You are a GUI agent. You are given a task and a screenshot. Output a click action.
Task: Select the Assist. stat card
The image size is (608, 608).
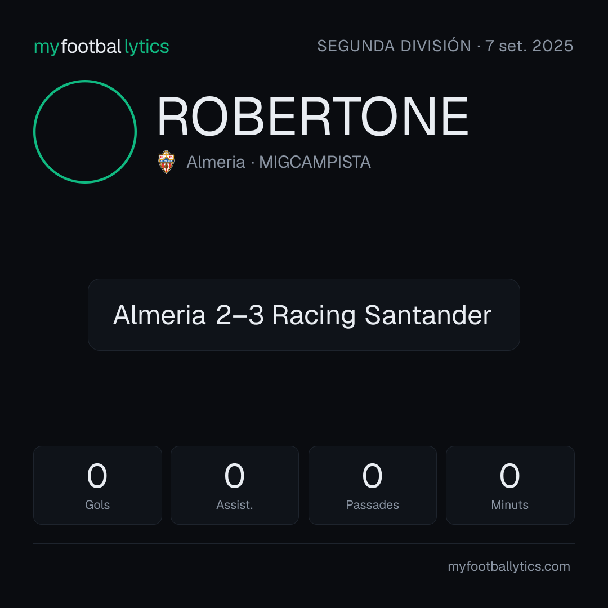(235, 485)
